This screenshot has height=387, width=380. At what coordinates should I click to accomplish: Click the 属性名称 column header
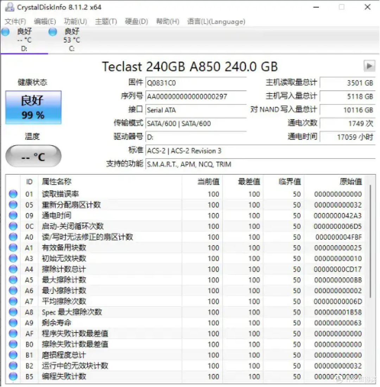tap(110, 182)
